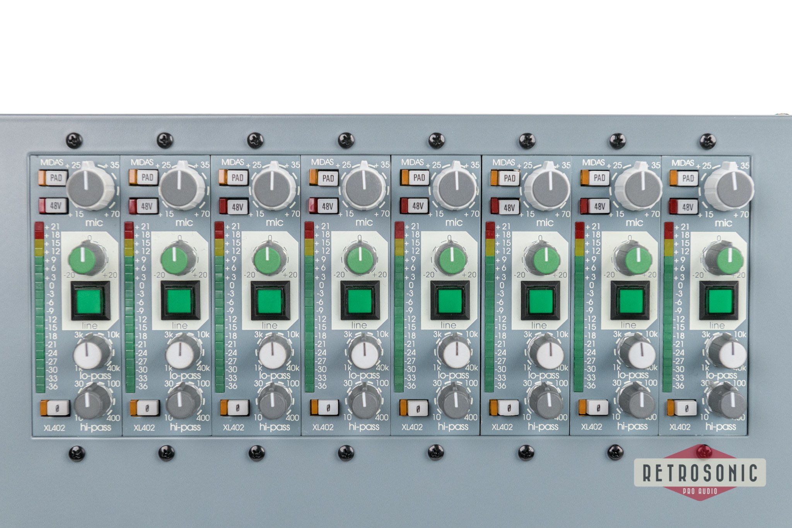This screenshot has height=528, width=792.
Task: Toggle the PAD button on the seventh channel
Action: [x=596, y=177]
